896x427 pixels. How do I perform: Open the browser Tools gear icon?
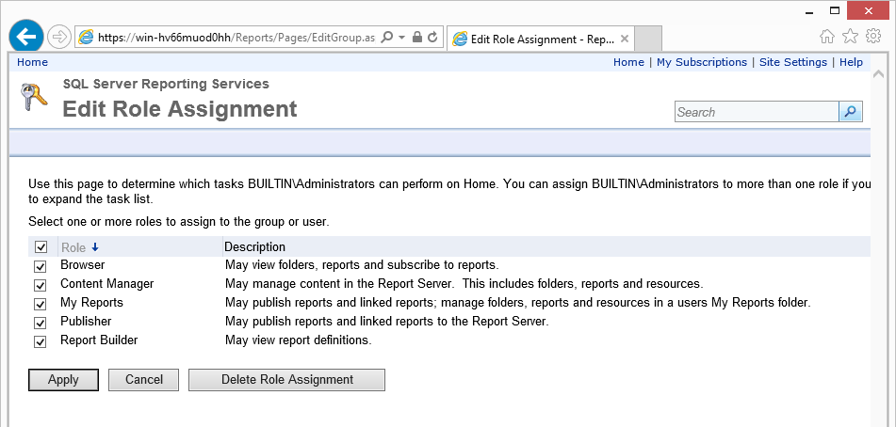point(872,37)
